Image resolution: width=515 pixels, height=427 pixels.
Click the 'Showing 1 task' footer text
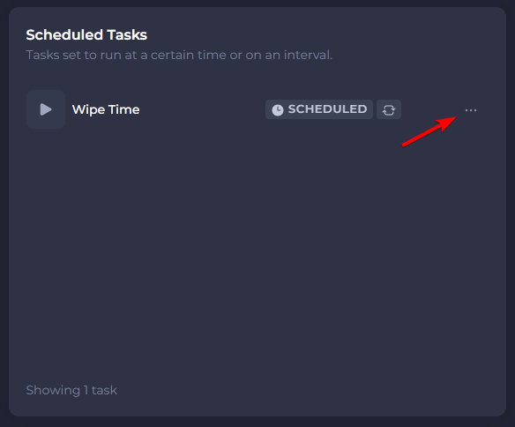point(71,390)
